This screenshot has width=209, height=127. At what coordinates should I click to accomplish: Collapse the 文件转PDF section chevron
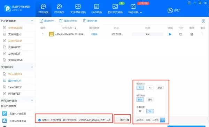pyautogui.click(x=32, y=67)
